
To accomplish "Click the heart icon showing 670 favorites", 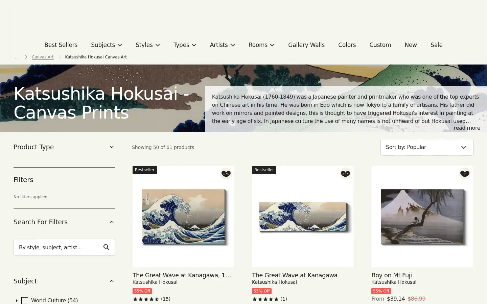I will click(x=226, y=174).
